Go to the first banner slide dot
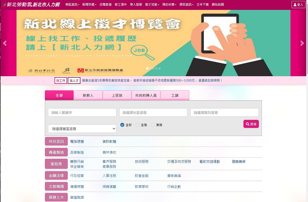Viewport: 308px width, 202px height. tap(147, 68)
